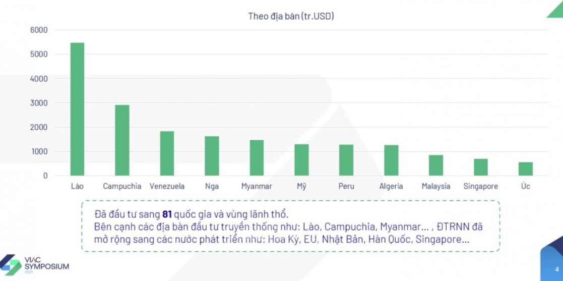The height and width of the screenshot is (281, 563).
Task: Click the VIAC Symposium logo icon
Action: tap(11, 265)
